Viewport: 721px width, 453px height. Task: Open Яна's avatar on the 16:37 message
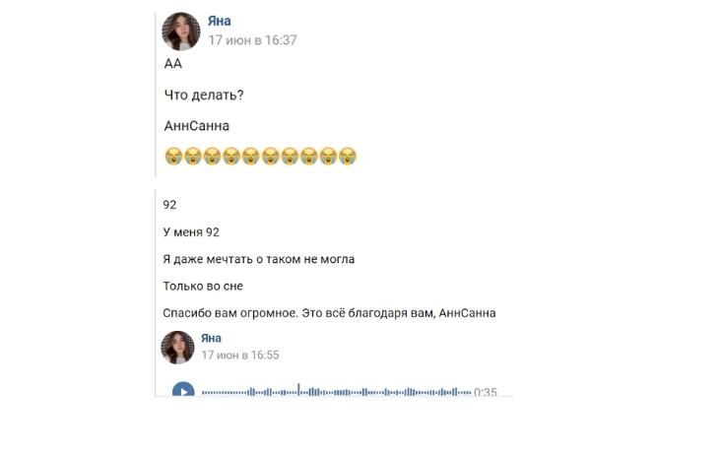181,32
